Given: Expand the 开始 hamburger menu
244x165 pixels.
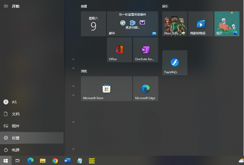Looking at the screenshot, I should click(6, 6).
